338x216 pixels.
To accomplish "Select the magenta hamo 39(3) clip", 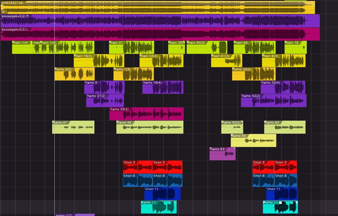I will 147,114.
